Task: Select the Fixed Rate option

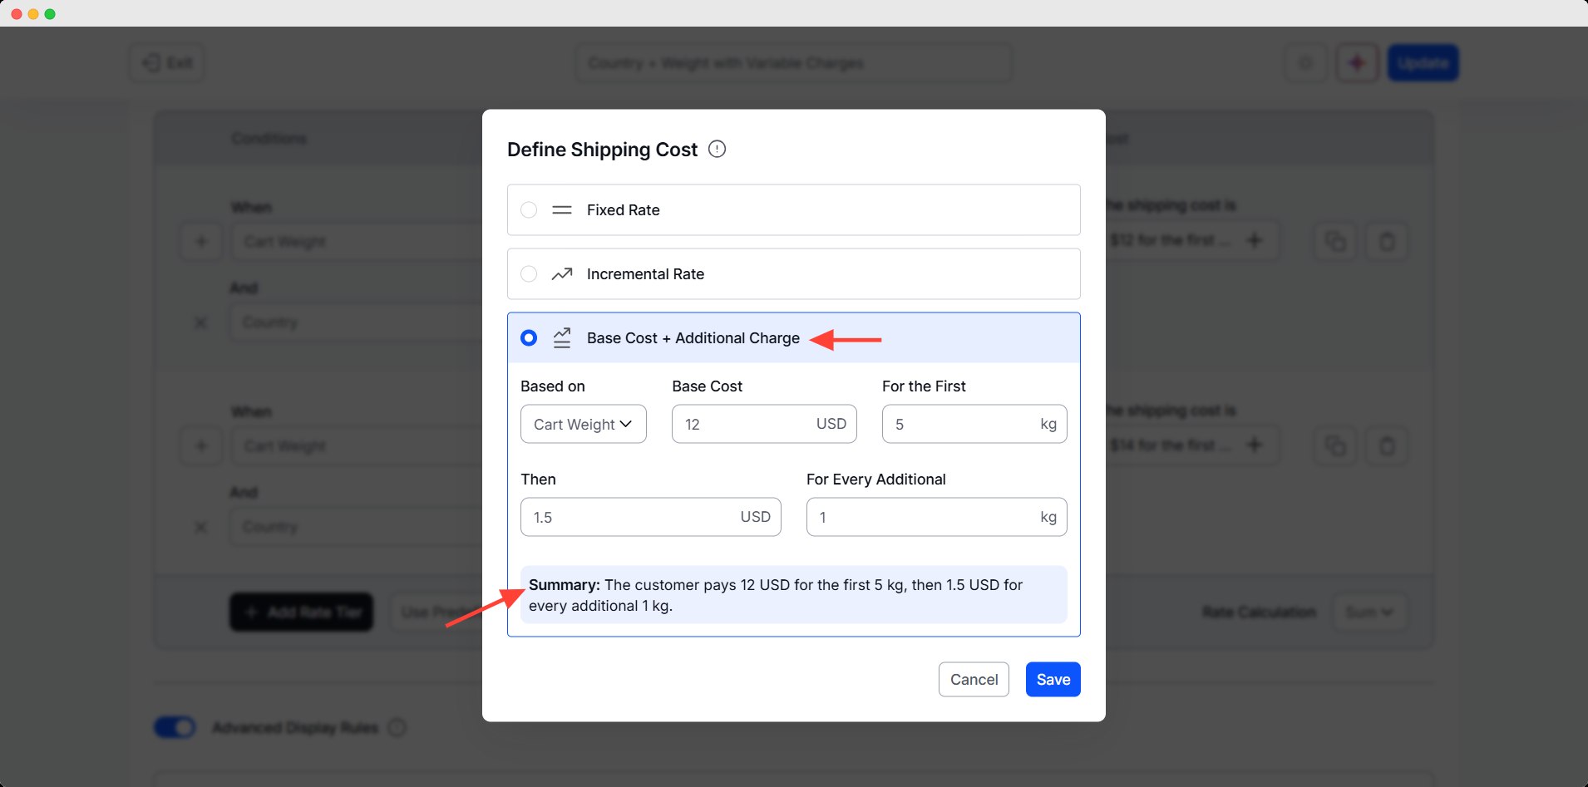Action: click(529, 209)
